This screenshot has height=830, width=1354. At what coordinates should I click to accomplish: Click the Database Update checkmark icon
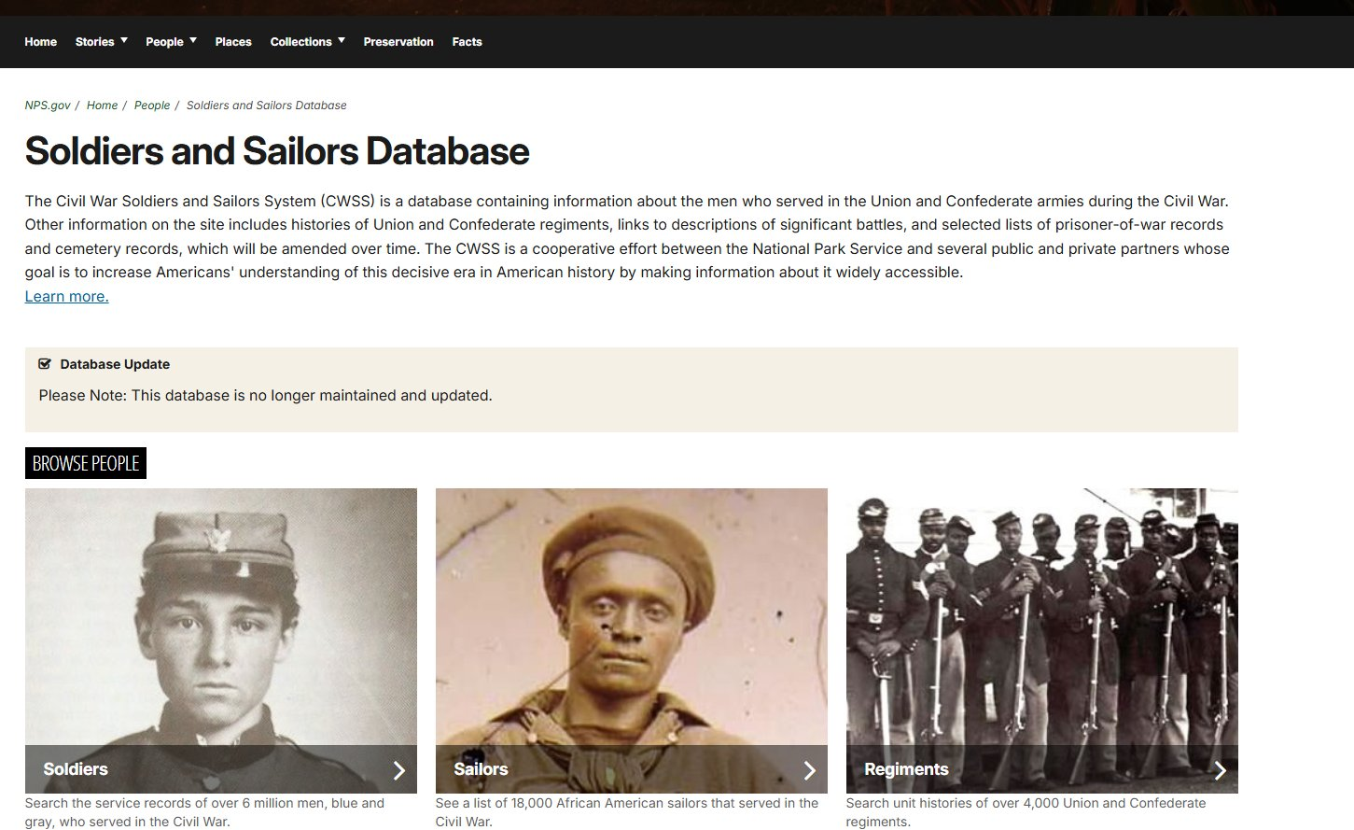45,364
